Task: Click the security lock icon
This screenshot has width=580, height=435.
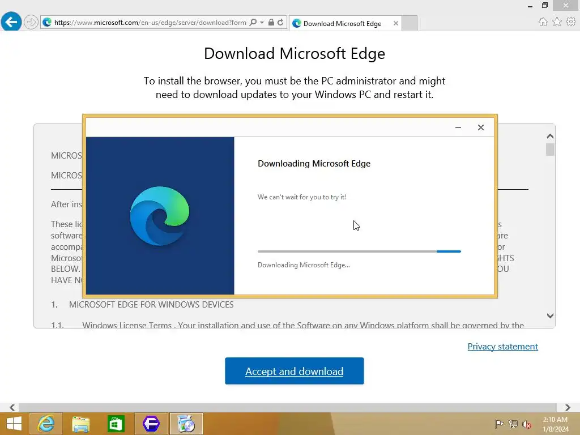Action: tap(271, 22)
